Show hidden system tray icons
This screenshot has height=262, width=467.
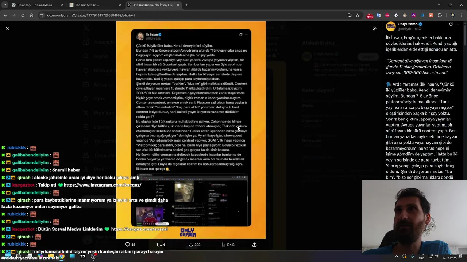(x=397, y=257)
